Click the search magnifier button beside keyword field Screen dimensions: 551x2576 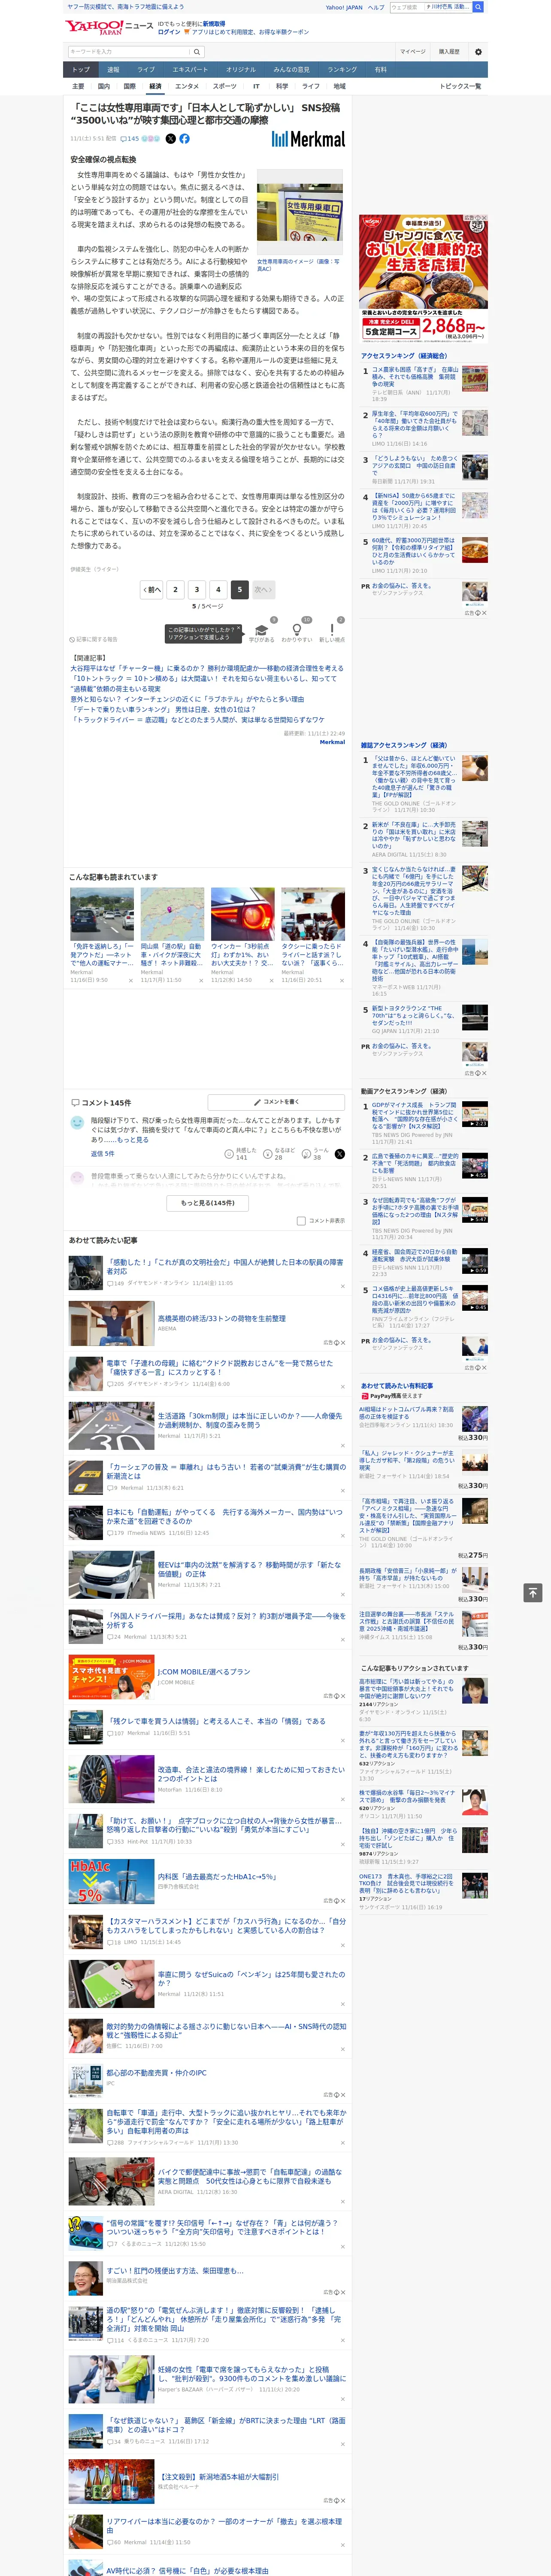point(197,51)
